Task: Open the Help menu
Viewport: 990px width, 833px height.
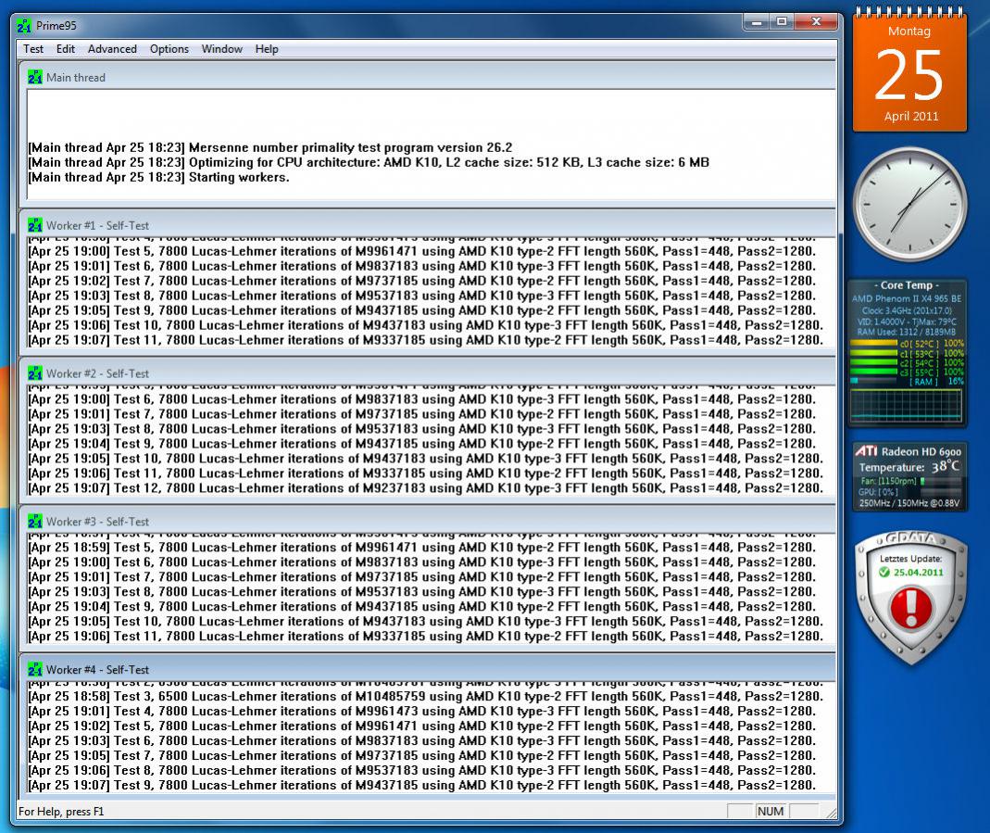Action: 267,48
